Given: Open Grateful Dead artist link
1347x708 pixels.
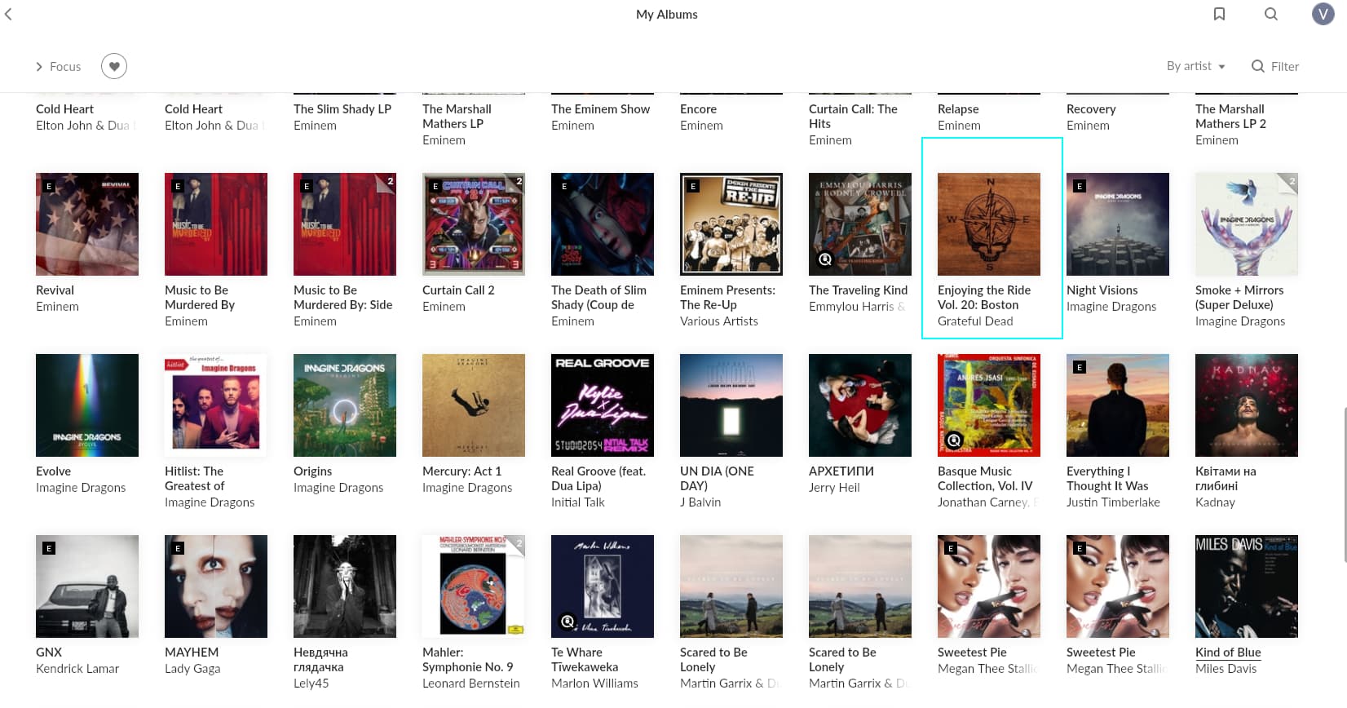Looking at the screenshot, I should 975,321.
